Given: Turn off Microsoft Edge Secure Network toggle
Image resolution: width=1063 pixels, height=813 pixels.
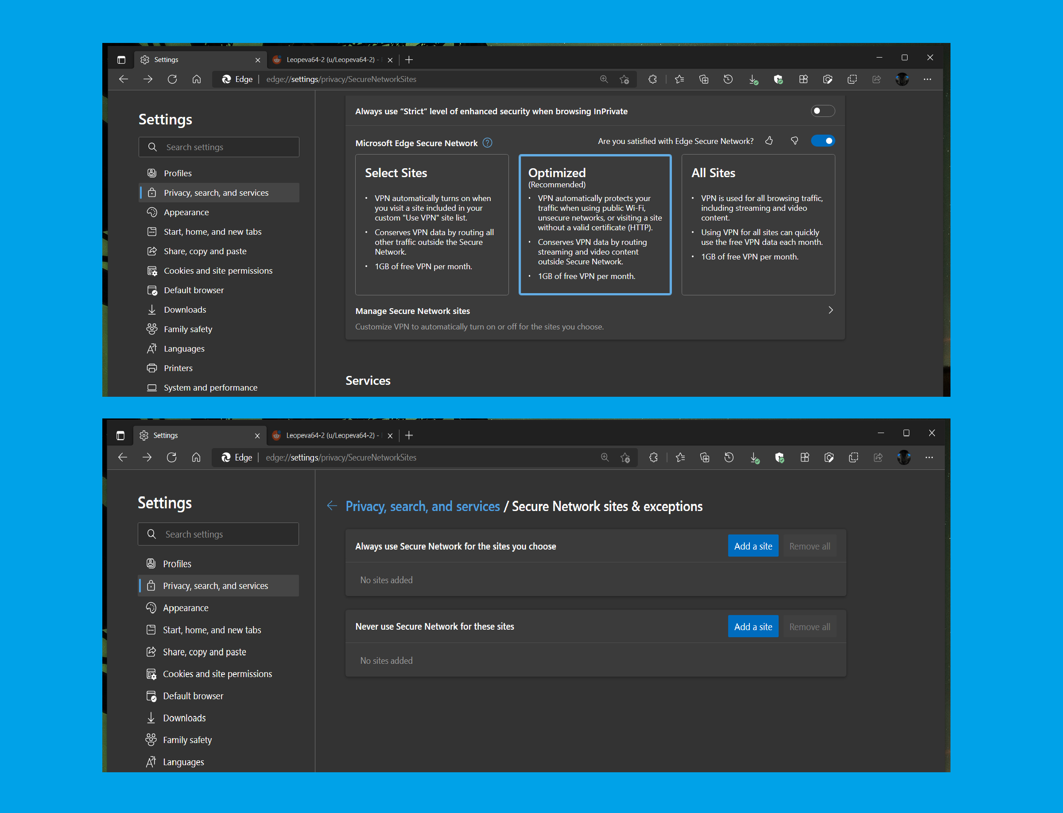Looking at the screenshot, I should (x=822, y=141).
